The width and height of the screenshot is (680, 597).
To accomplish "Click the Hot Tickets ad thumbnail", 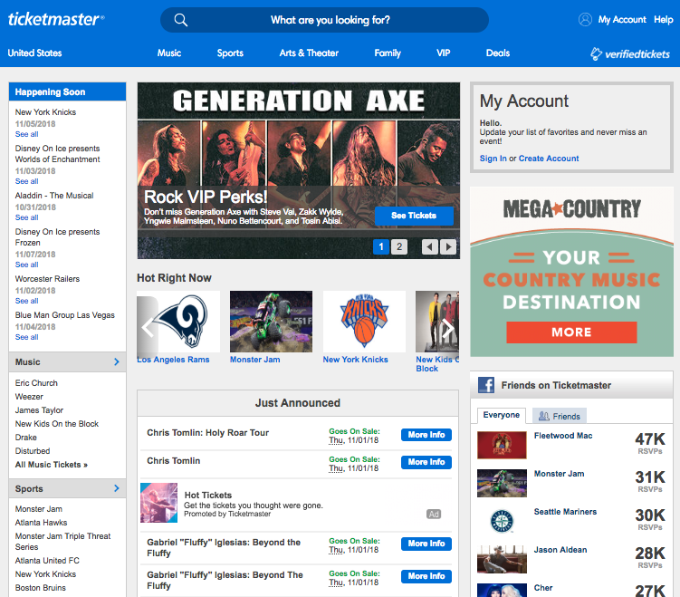I will tap(158, 503).
